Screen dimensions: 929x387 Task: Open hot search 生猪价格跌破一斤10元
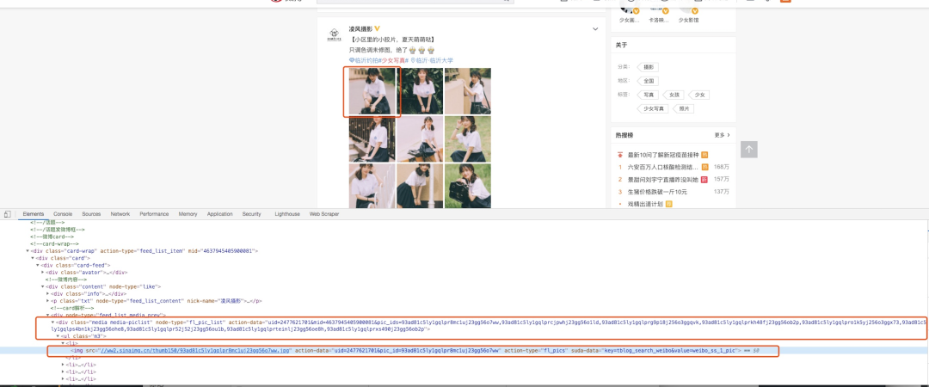tap(657, 192)
